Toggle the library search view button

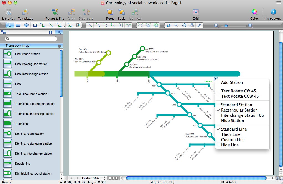pos(59,32)
